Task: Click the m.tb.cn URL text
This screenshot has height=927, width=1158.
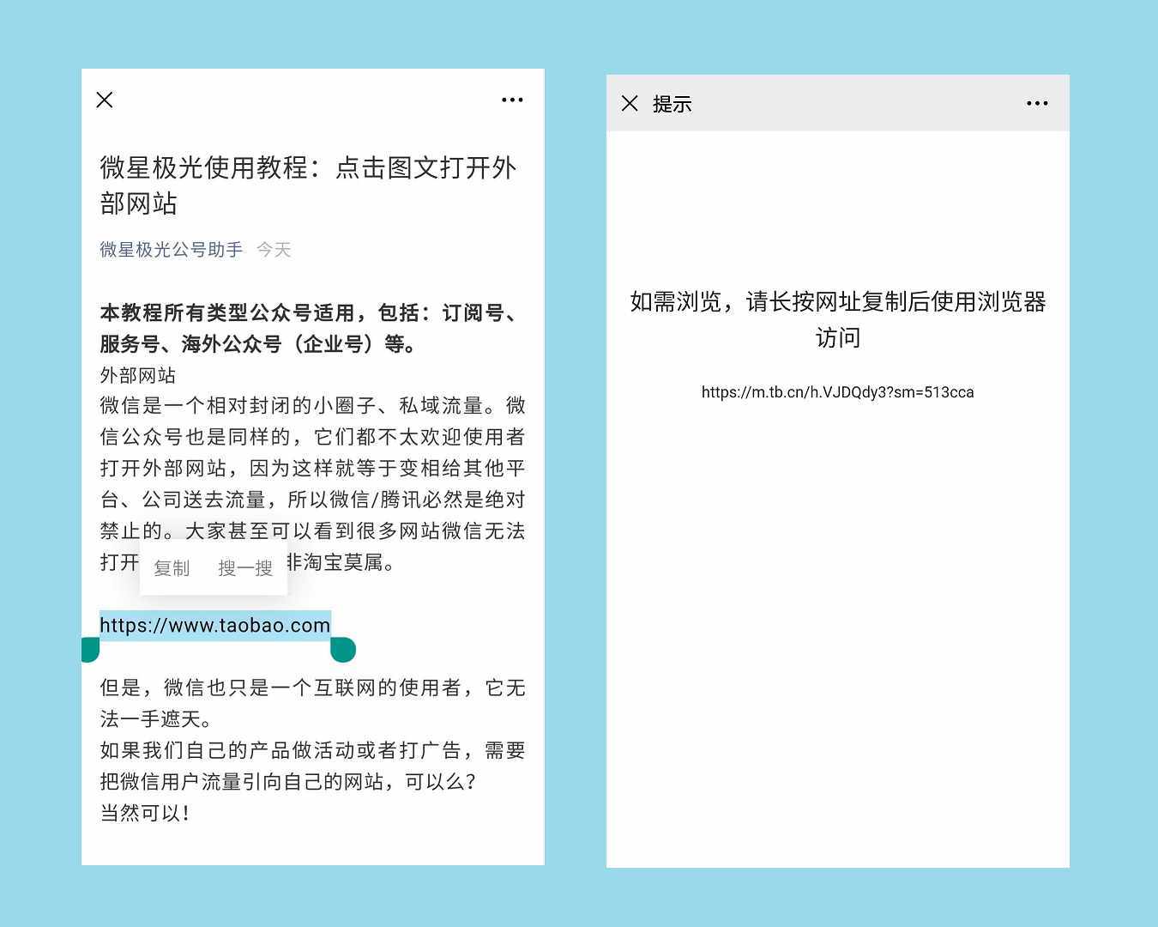Action: (x=837, y=392)
